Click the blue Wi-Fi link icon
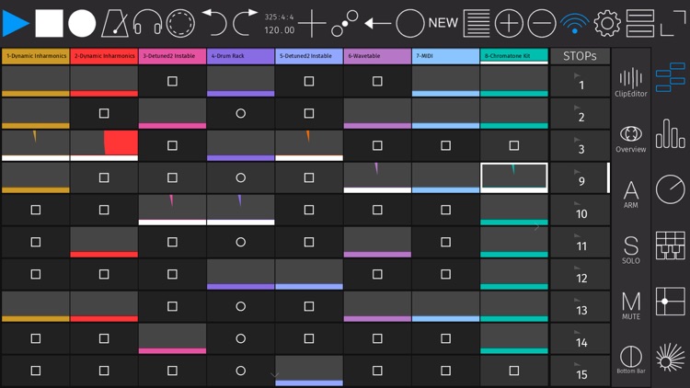The width and height of the screenshot is (690, 388). tap(574, 23)
